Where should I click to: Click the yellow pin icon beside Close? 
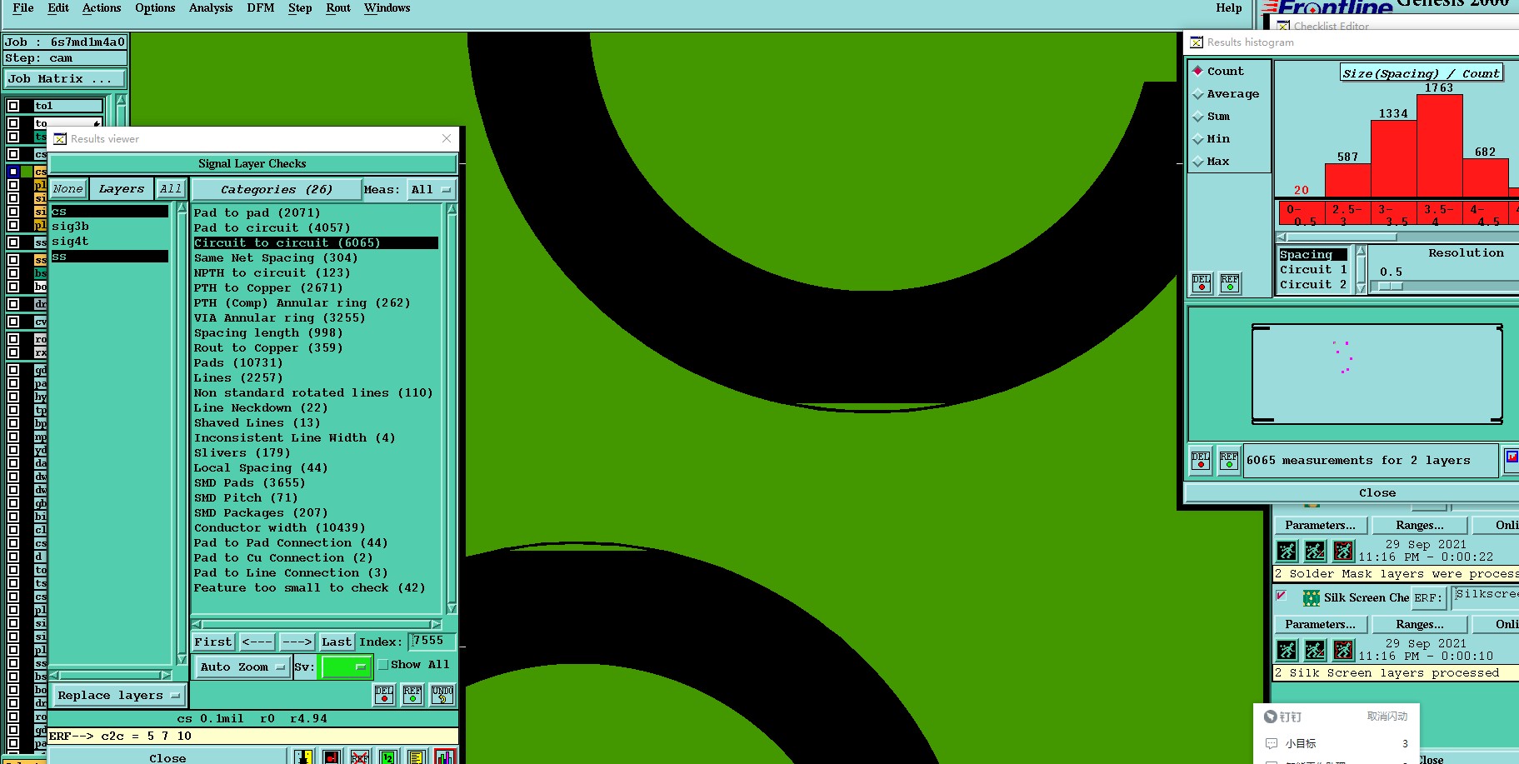tap(303, 757)
